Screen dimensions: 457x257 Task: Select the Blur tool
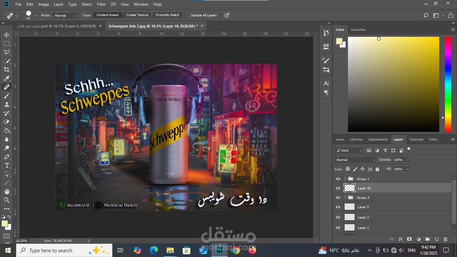[x=7, y=139]
